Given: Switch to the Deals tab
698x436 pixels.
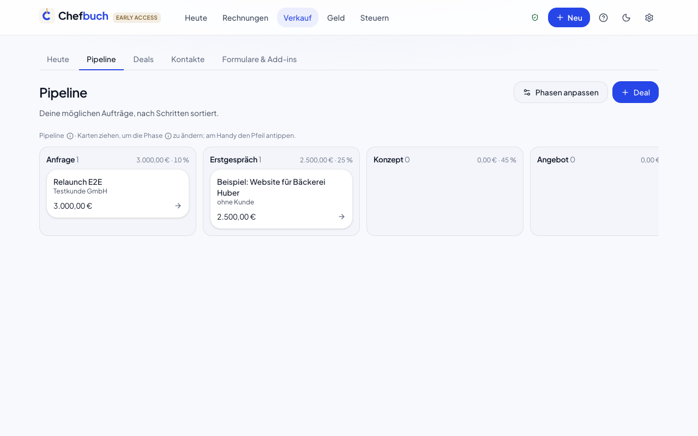Looking at the screenshot, I should coord(143,59).
